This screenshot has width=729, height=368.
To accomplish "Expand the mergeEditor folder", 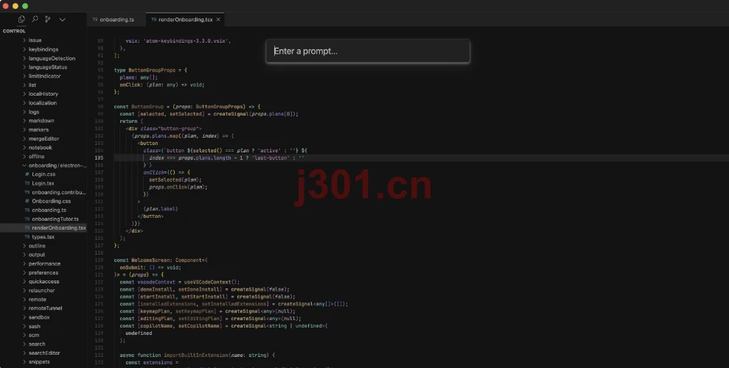I will click(43, 139).
